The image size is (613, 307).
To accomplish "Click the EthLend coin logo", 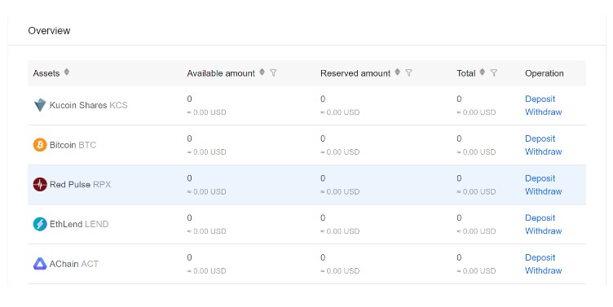I will pos(40,224).
